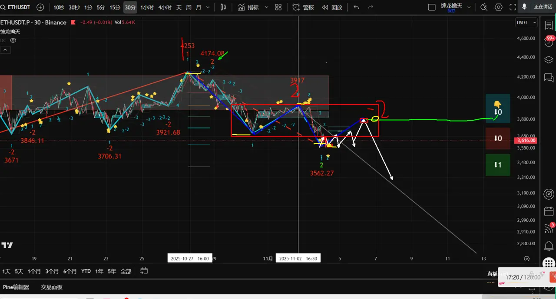This screenshot has height=299, width=556.
Task: Select the 4小时 timeframe
Action: [165, 7]
